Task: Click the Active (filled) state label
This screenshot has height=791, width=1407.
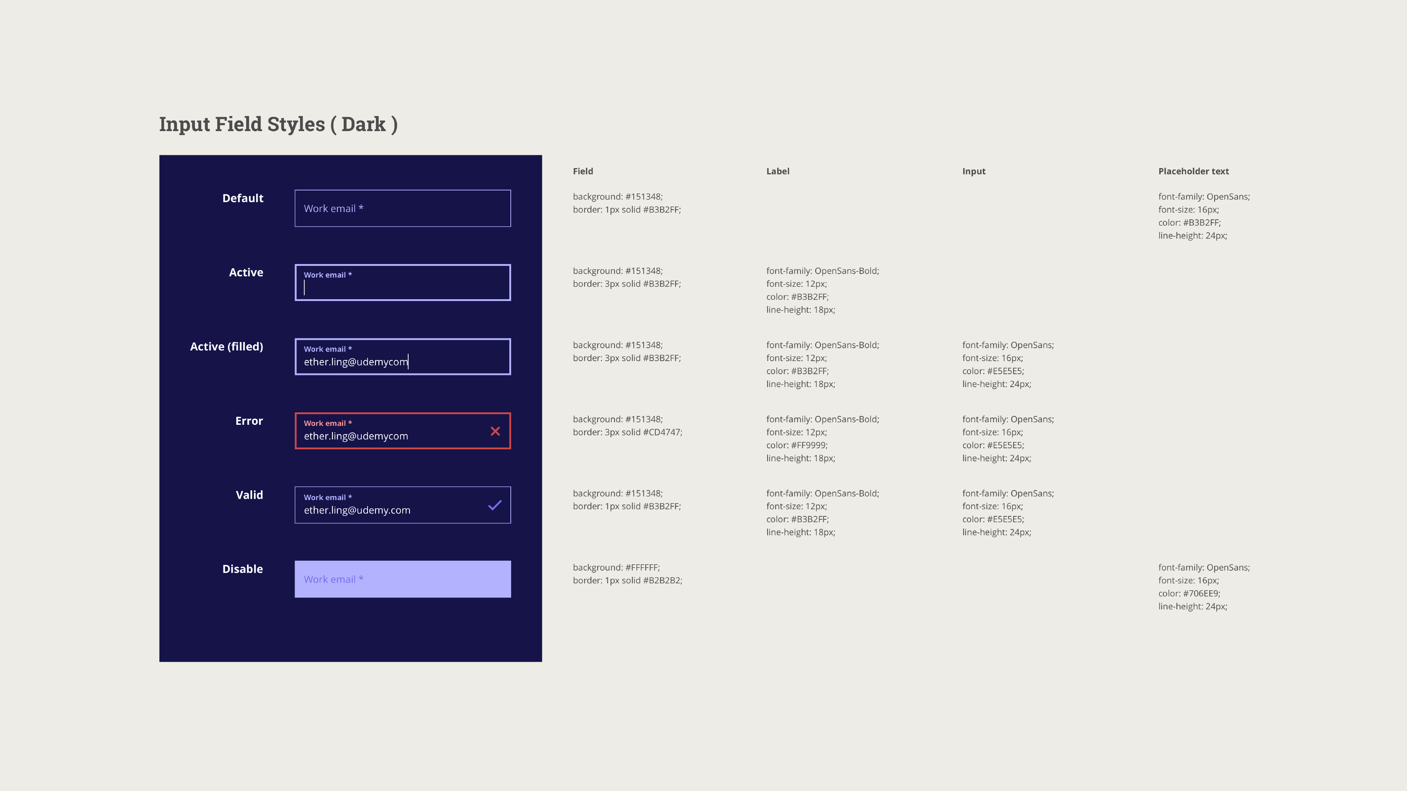Action: [226, 347]
